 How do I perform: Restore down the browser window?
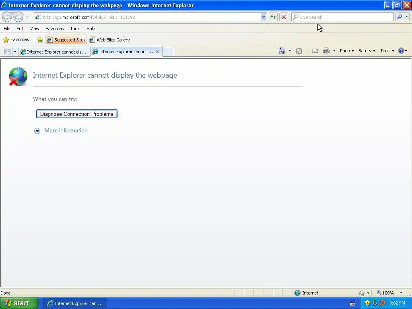click(x=398, y=5)
